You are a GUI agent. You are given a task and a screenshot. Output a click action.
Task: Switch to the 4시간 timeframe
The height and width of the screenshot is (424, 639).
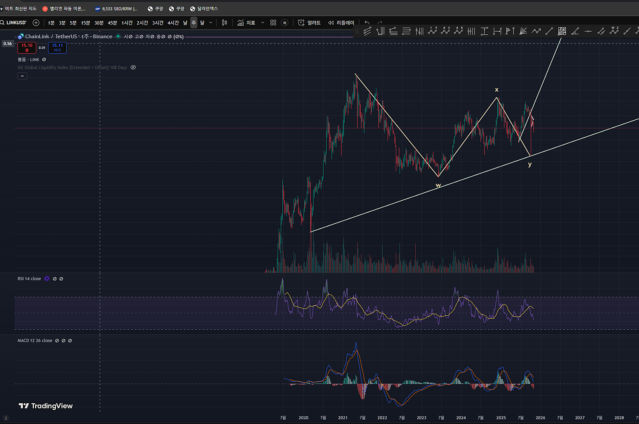click(173, 23)
